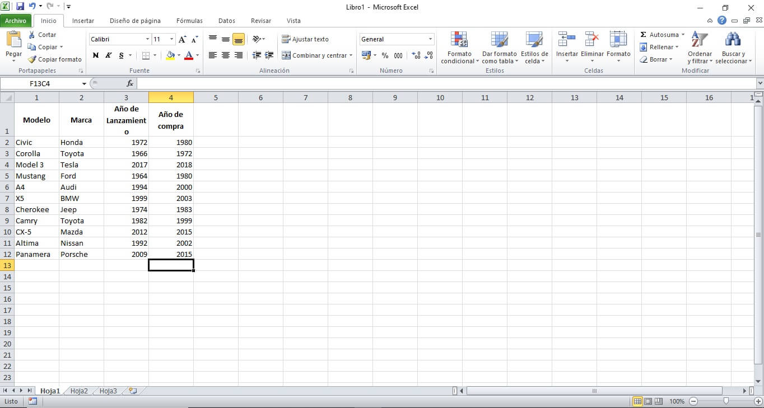Open Formato condicional menu
The image size is (764, 408).
point(459,48)
